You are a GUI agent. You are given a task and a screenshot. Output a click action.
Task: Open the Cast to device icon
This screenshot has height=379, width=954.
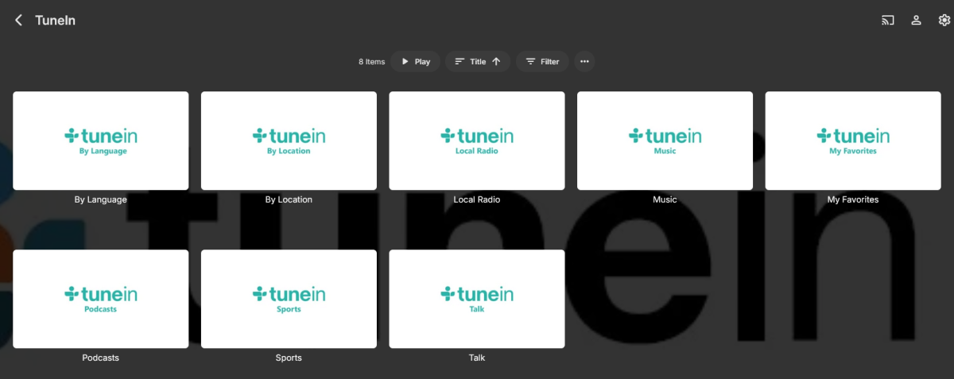pos(888,20)
